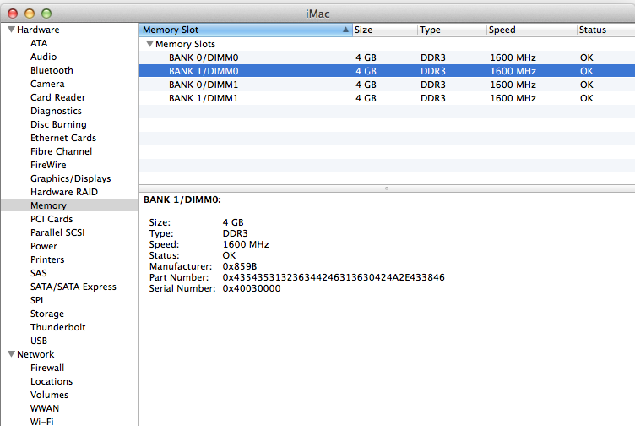Click the Part Number hex value
This screenshot has width=635, height=426.
coord(334,277)
